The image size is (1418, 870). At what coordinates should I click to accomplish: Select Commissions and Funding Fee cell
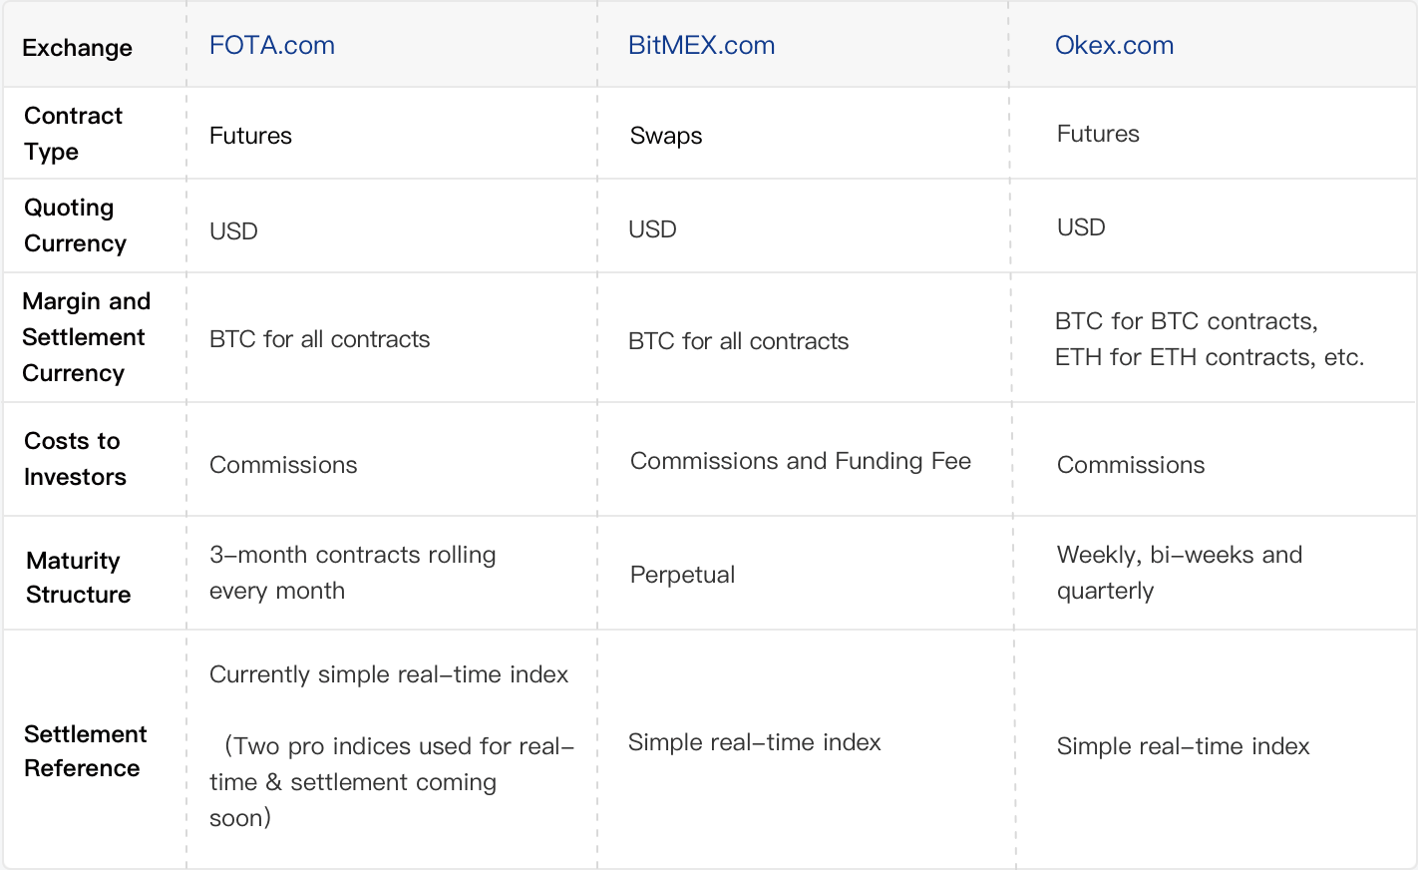click(x=801, y=461)
